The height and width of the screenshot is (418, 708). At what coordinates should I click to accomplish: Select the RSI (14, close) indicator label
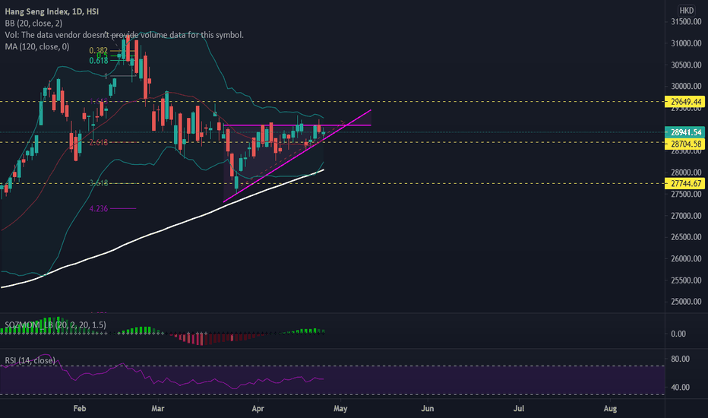point(30,360)
